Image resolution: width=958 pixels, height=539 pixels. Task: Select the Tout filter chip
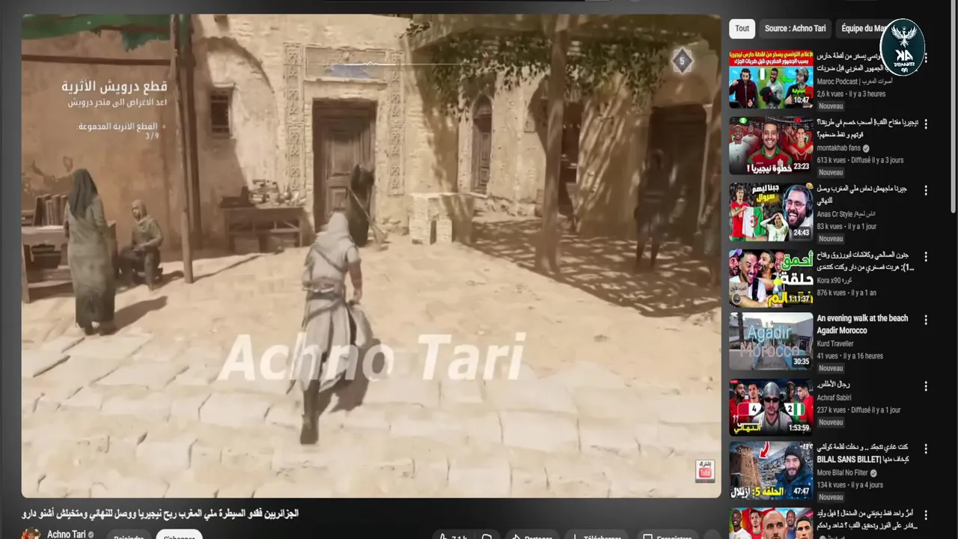742,28
